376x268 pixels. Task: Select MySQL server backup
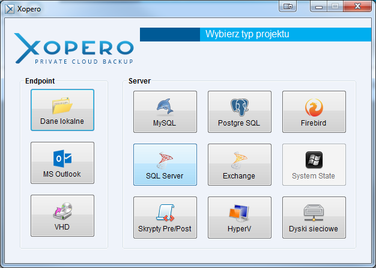coord(165,112)
